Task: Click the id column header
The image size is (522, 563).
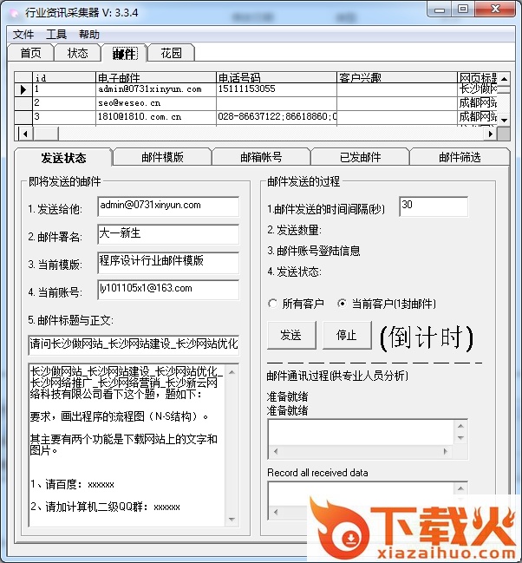Action: 64,77
